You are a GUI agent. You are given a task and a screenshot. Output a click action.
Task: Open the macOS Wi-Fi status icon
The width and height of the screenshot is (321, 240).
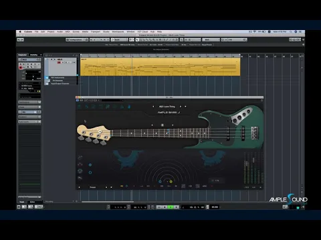click(x=255, y=32)
